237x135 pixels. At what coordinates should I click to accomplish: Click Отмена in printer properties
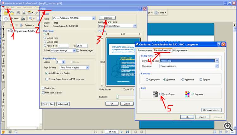[x=202, y=117]
